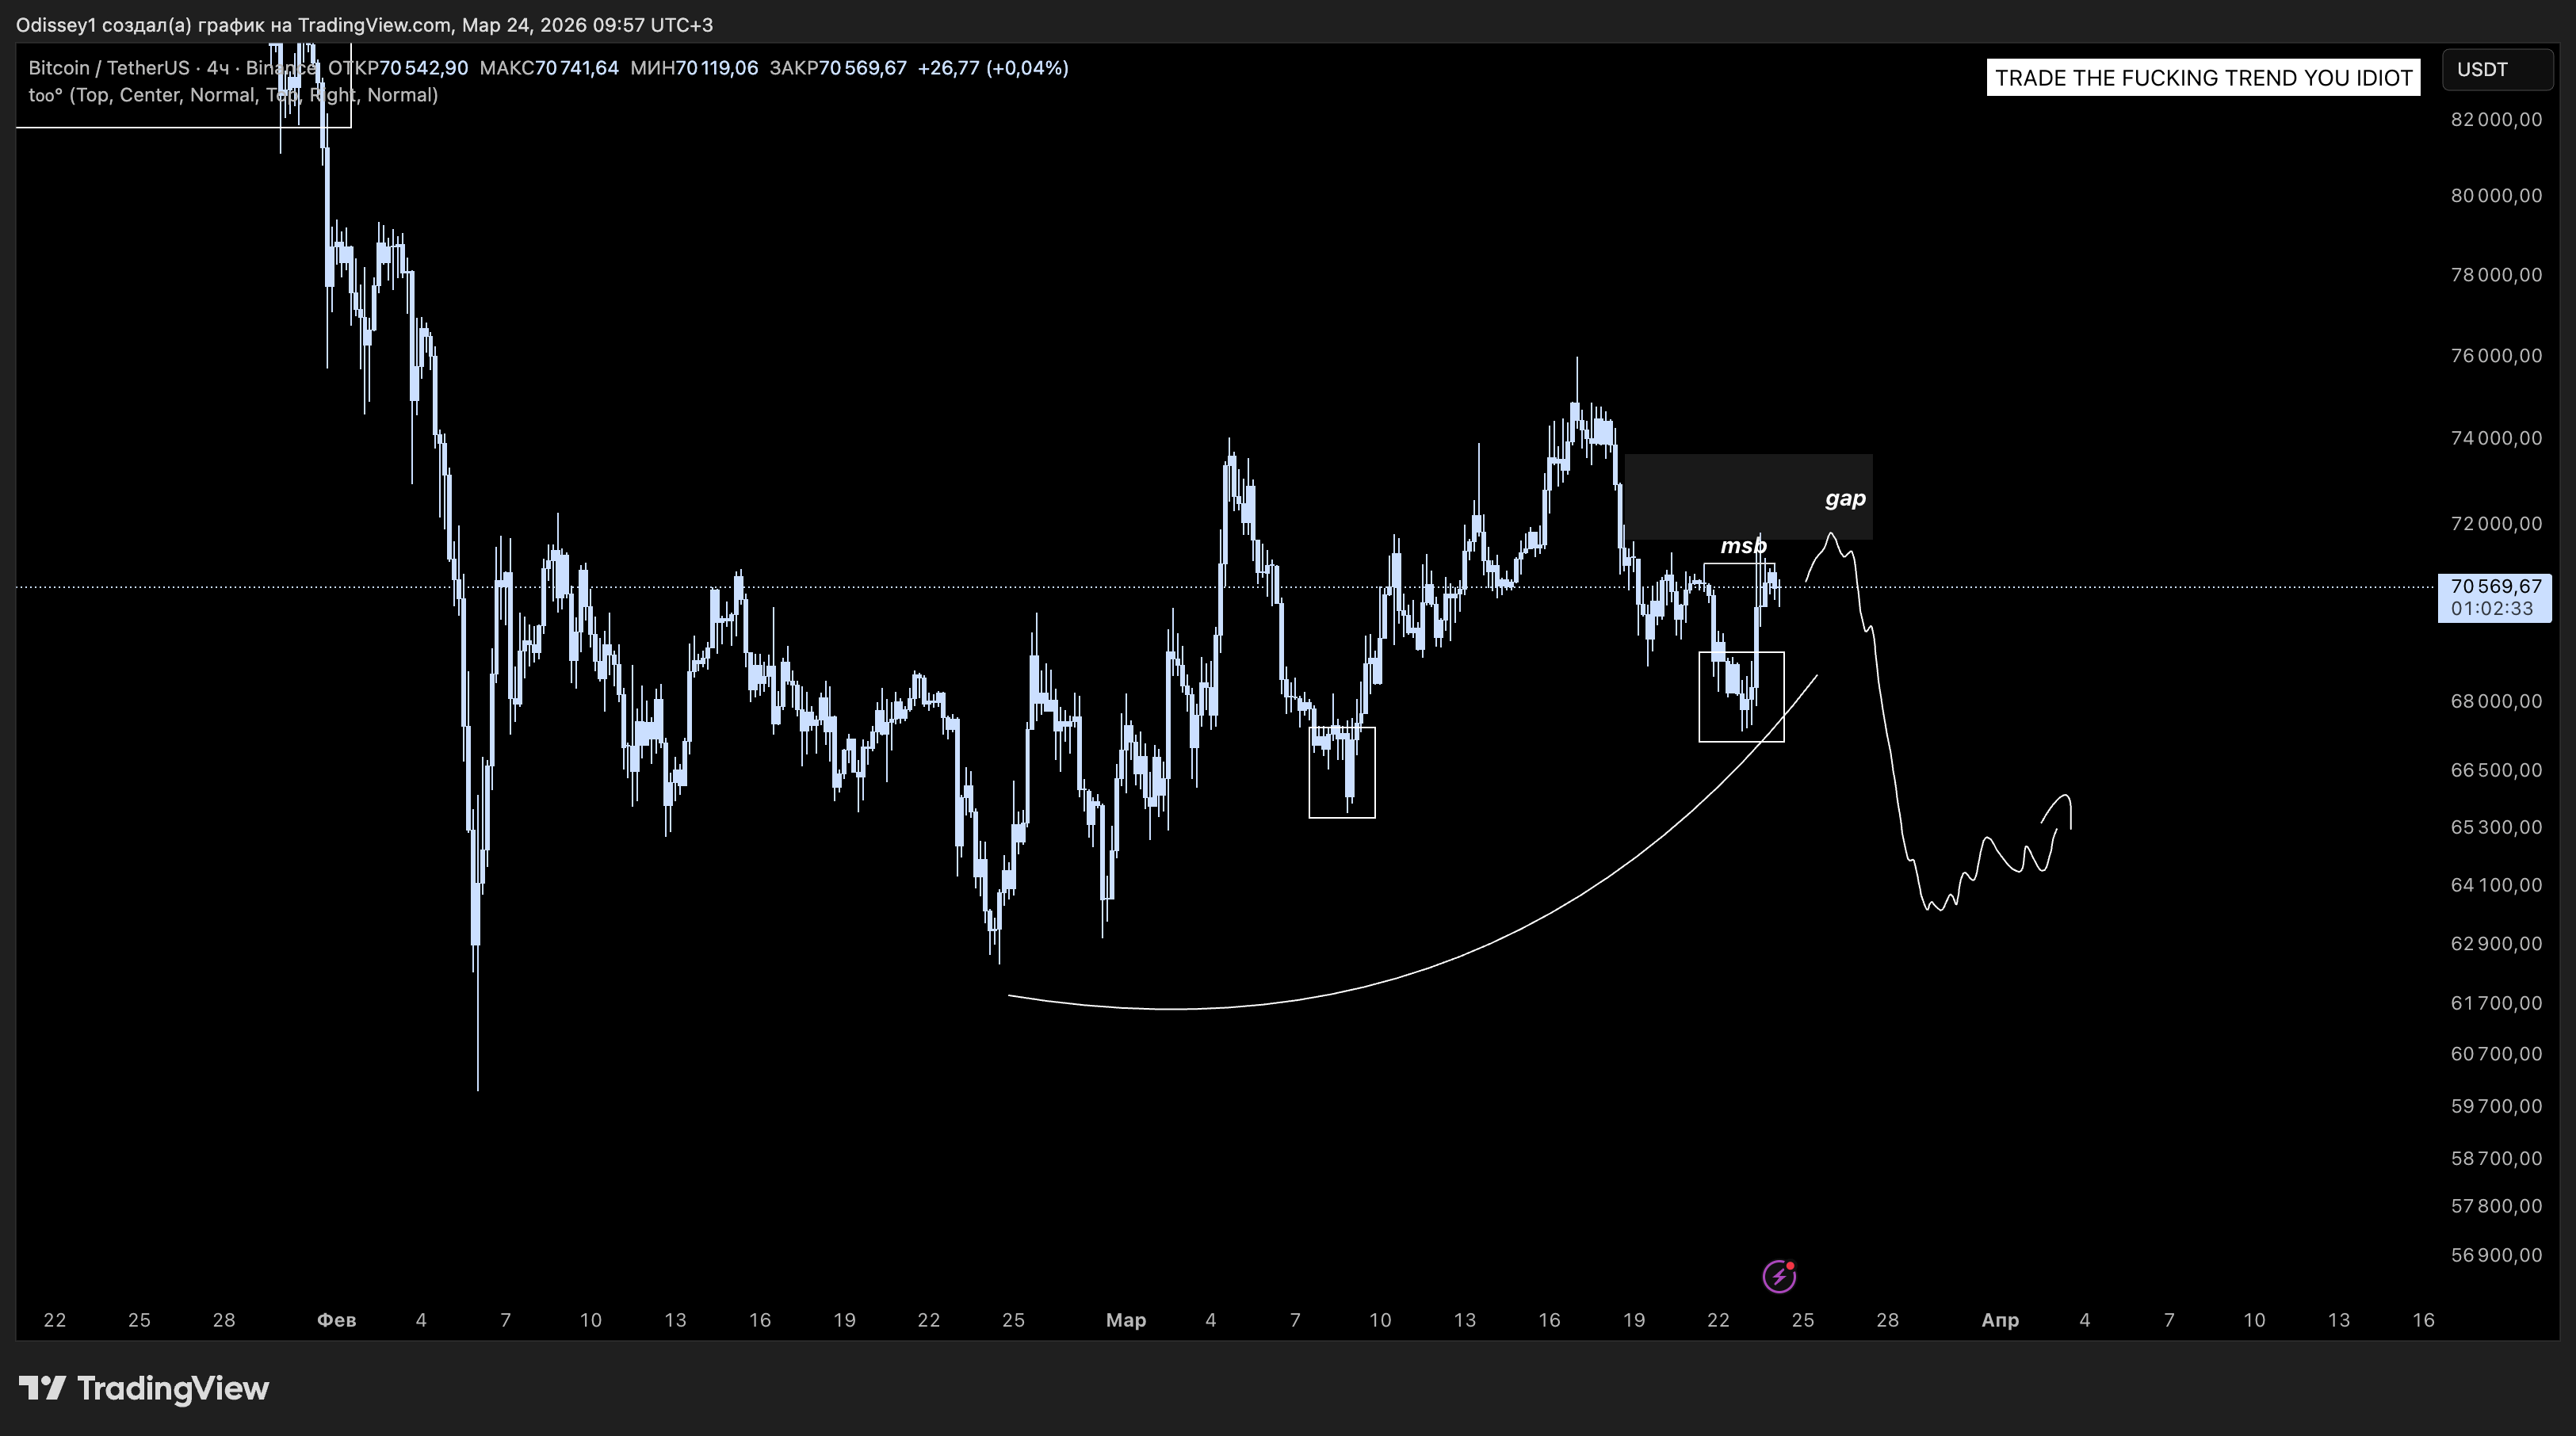Click the "Апр" date axis label
The image size is (2576, 1436).
pos(2000,1320)
